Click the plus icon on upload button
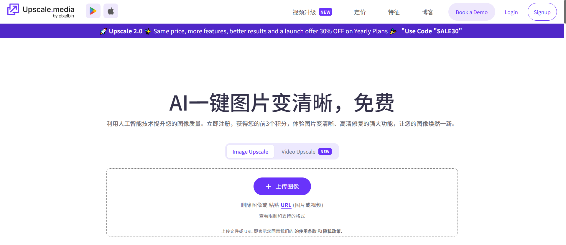 (x=269, y=186)
